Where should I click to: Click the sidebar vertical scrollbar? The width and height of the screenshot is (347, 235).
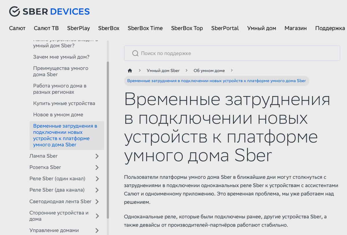point(108,138)
